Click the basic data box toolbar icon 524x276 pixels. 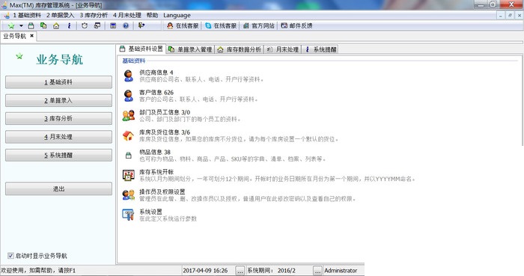click(31, 25)
